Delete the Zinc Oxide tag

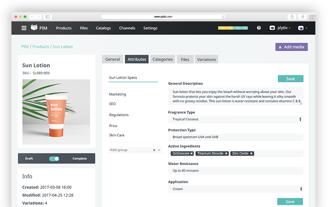click(251, 154)
